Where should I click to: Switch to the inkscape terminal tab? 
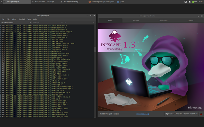point(36,23)
